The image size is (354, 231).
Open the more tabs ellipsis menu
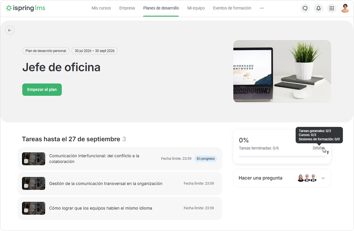262,8
